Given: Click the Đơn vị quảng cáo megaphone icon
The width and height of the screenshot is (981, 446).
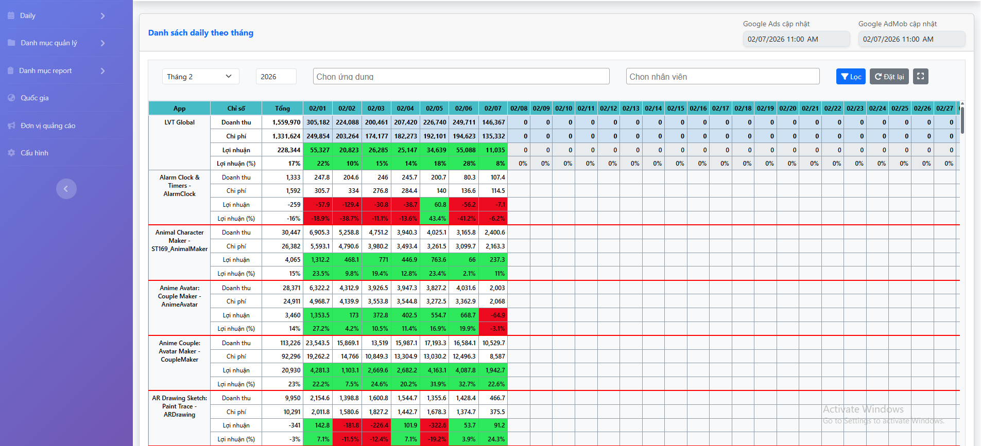Looking at the screenshot, I should [x=11, y=126].
